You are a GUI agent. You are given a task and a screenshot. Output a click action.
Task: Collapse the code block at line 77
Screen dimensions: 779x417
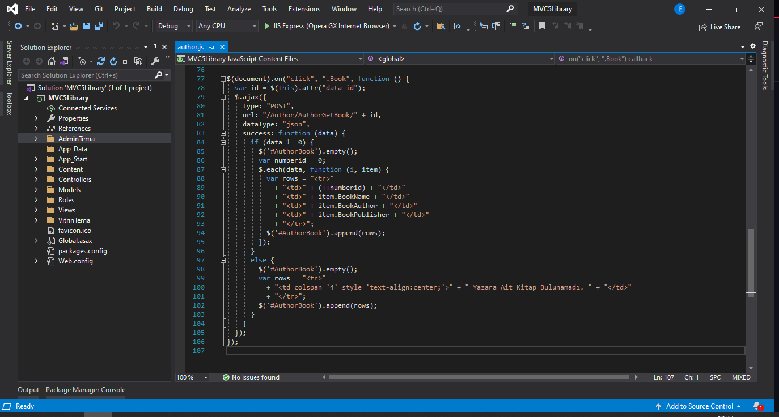[223, 79]
